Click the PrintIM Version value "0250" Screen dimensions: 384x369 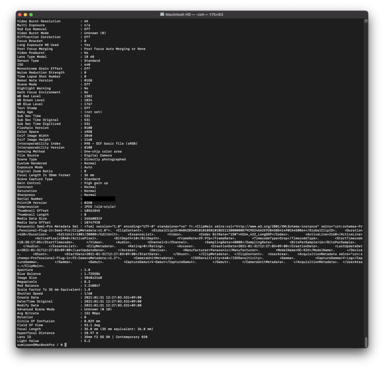point(88,203)
